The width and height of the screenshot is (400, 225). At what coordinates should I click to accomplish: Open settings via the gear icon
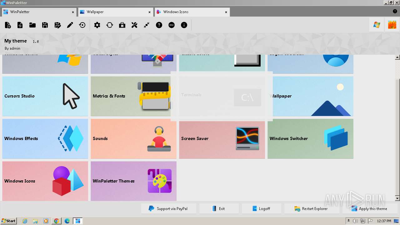[97, 25]
